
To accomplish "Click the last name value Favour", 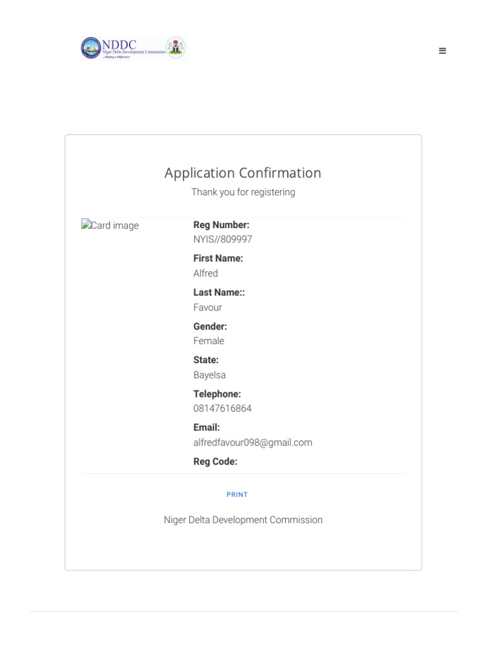I will pos(208,307).
